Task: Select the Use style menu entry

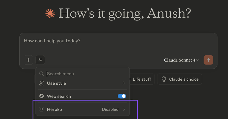Action: pos(82,83)
